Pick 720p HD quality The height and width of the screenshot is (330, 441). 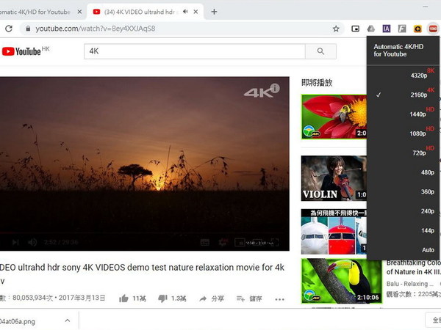pyautogui.click(x=403, y=153)
